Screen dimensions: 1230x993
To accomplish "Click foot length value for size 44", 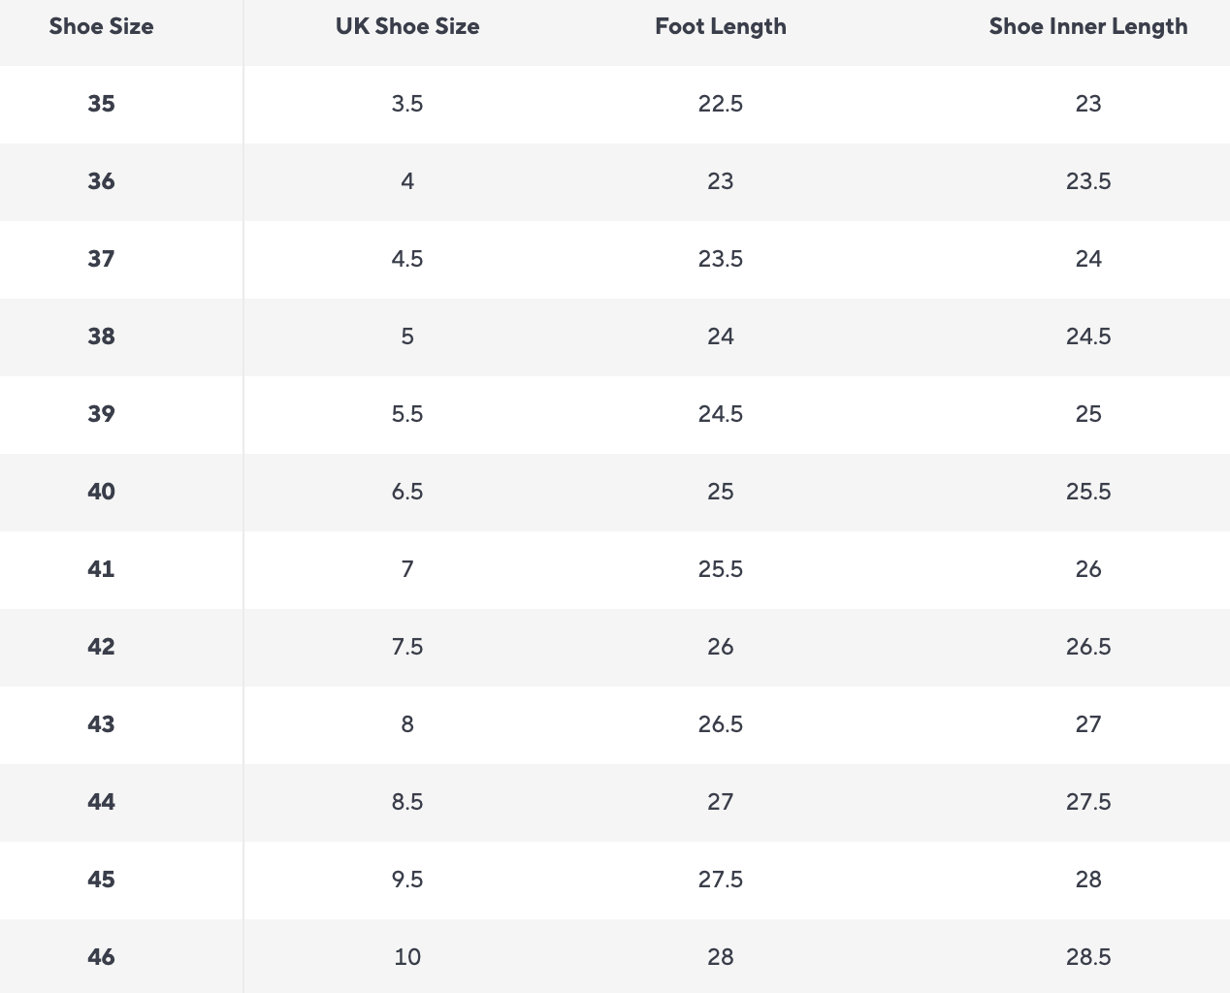I will pos(721,802).
